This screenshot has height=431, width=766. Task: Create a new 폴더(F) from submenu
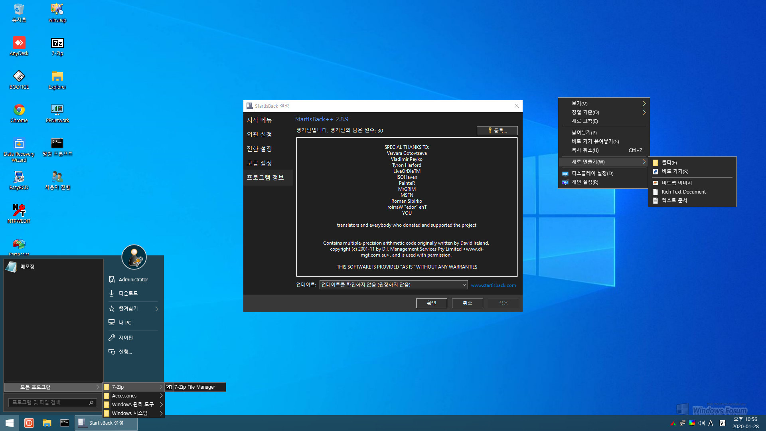(692, 162)
